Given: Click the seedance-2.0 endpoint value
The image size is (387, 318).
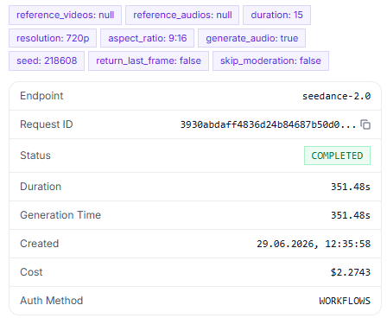Looking at the screenshot, I should point(336,96).
